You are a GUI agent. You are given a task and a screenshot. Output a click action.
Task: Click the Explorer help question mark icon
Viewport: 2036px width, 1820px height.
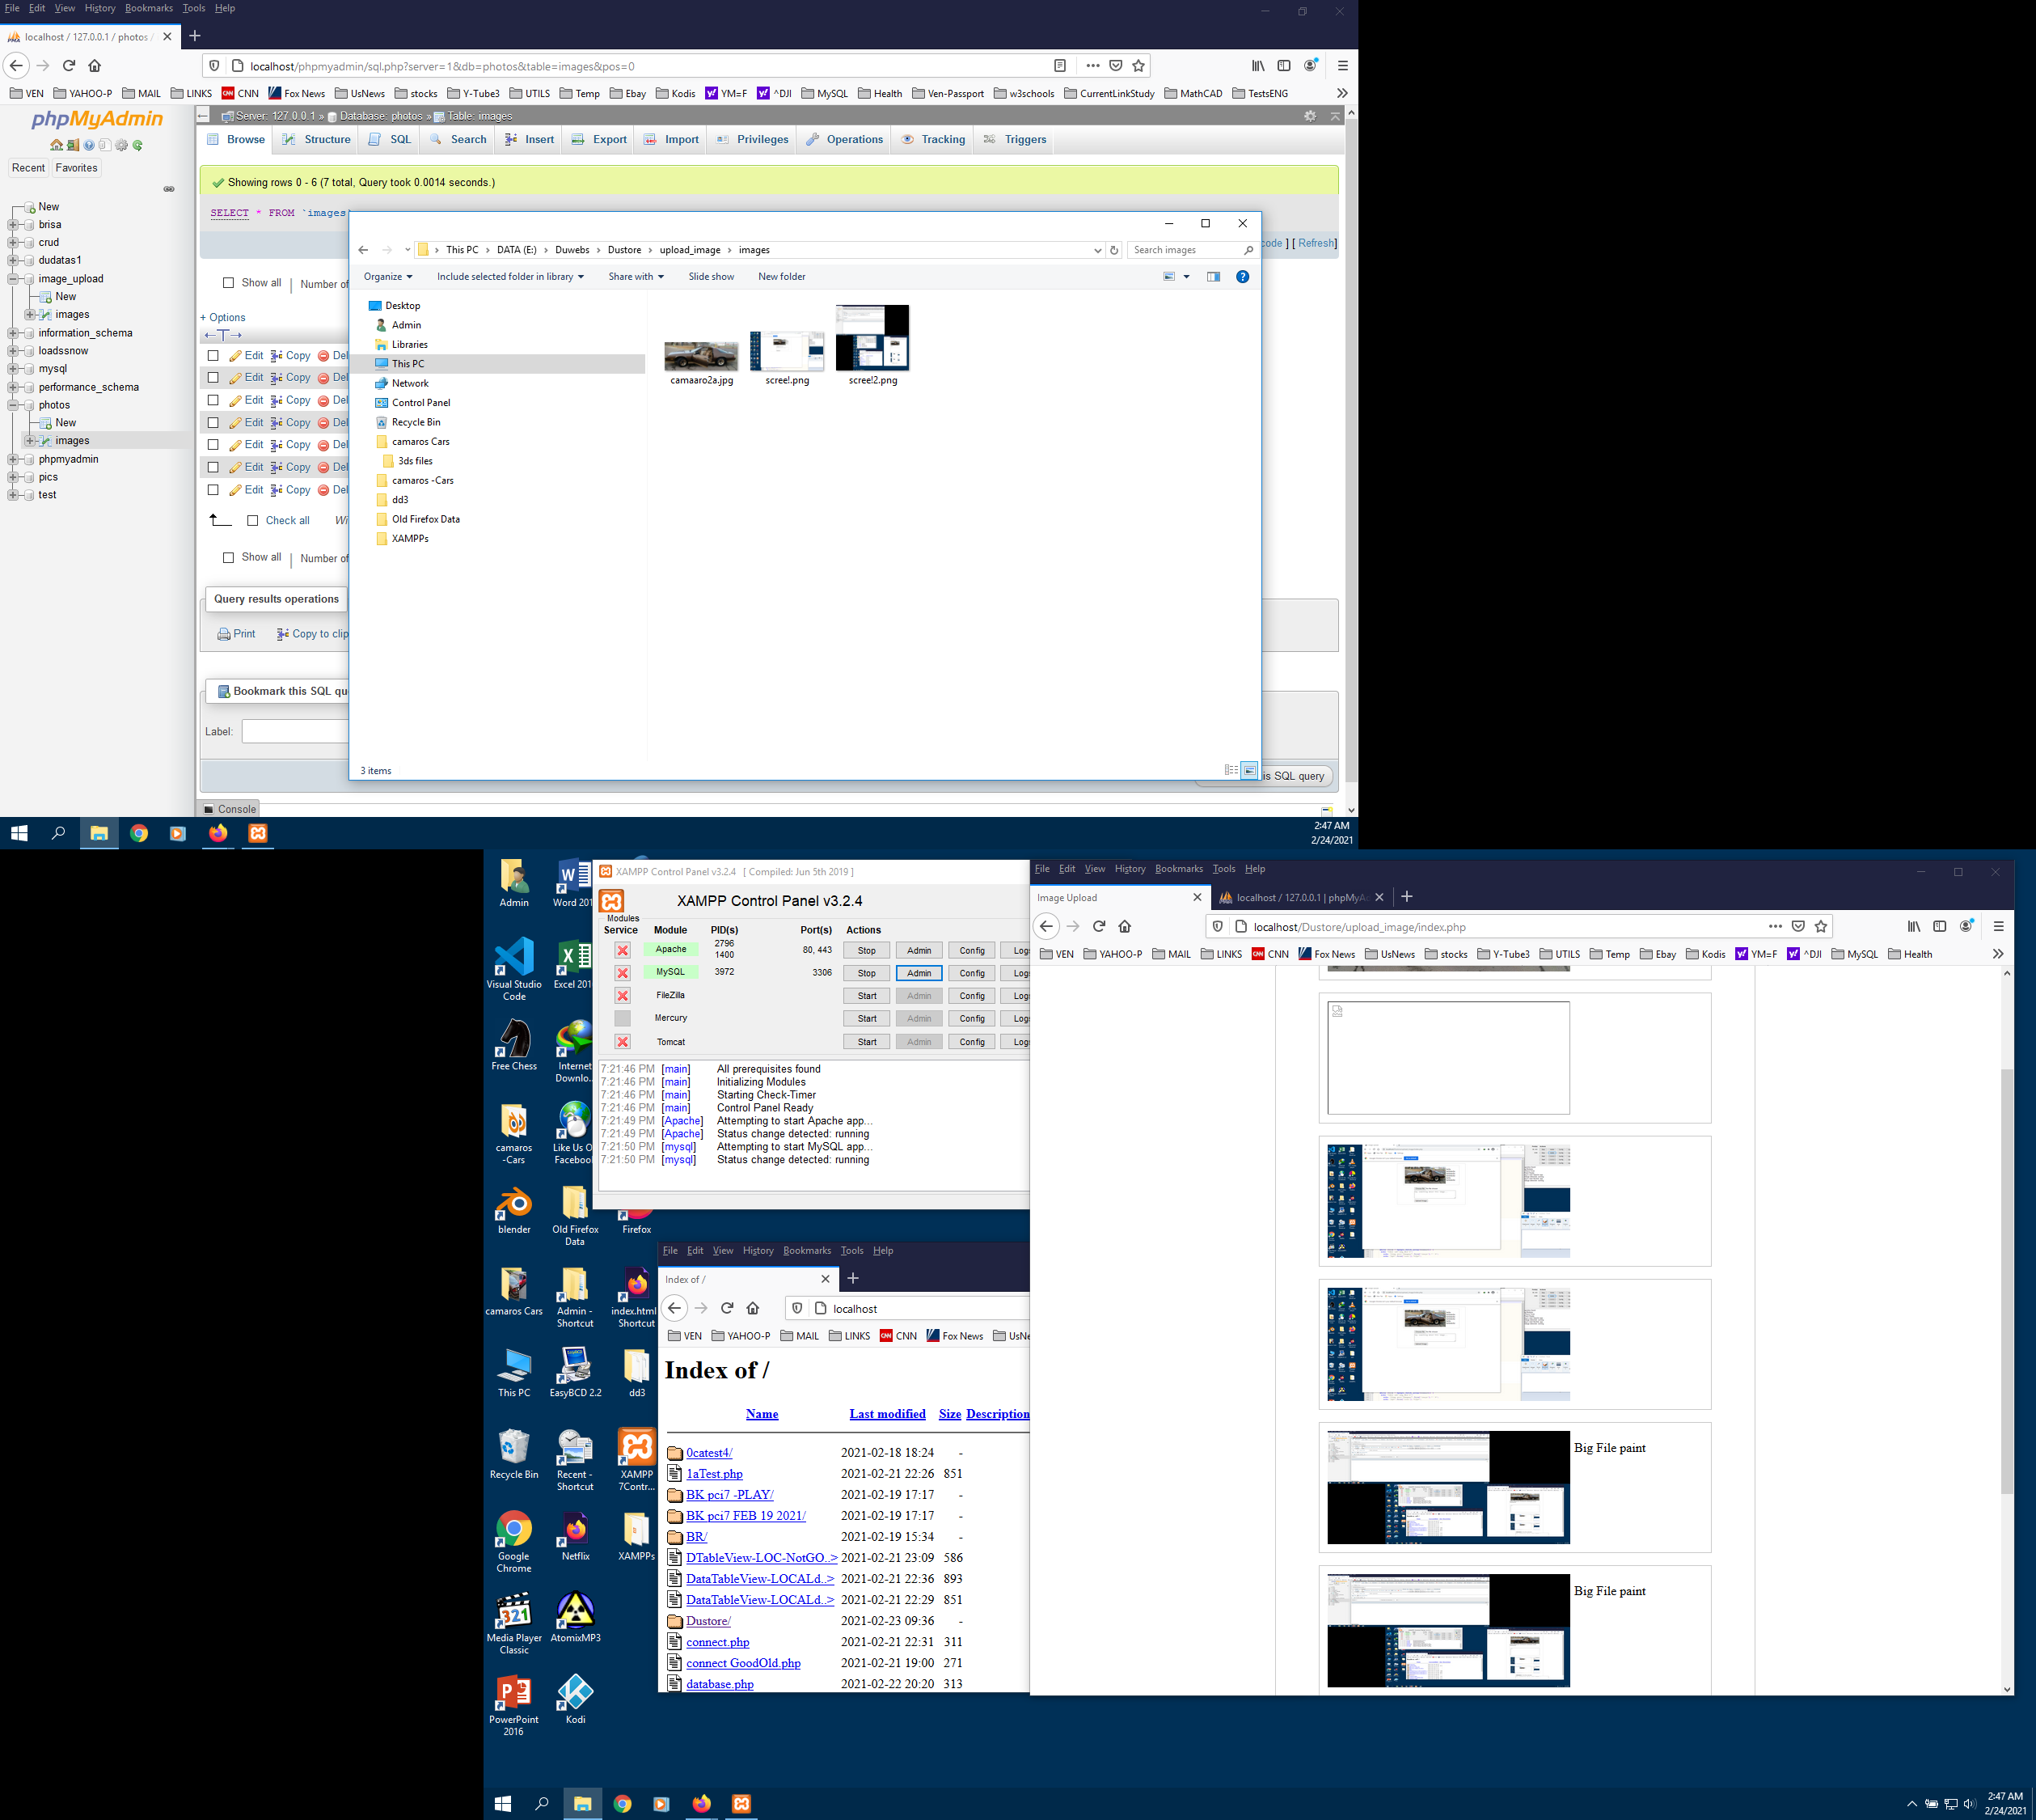(x=1243, y=277)
